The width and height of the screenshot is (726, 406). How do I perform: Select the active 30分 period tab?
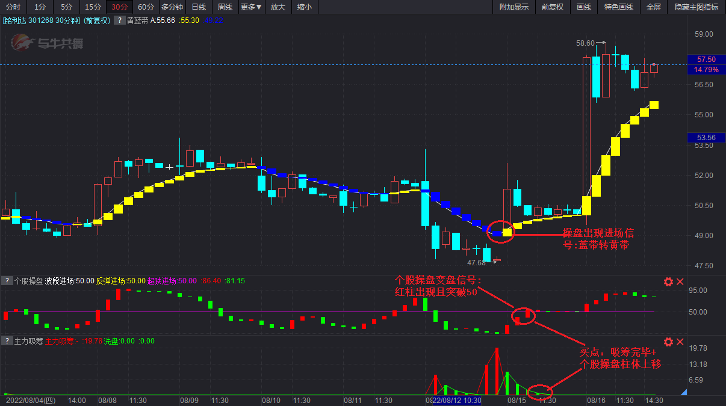[119, 7]
